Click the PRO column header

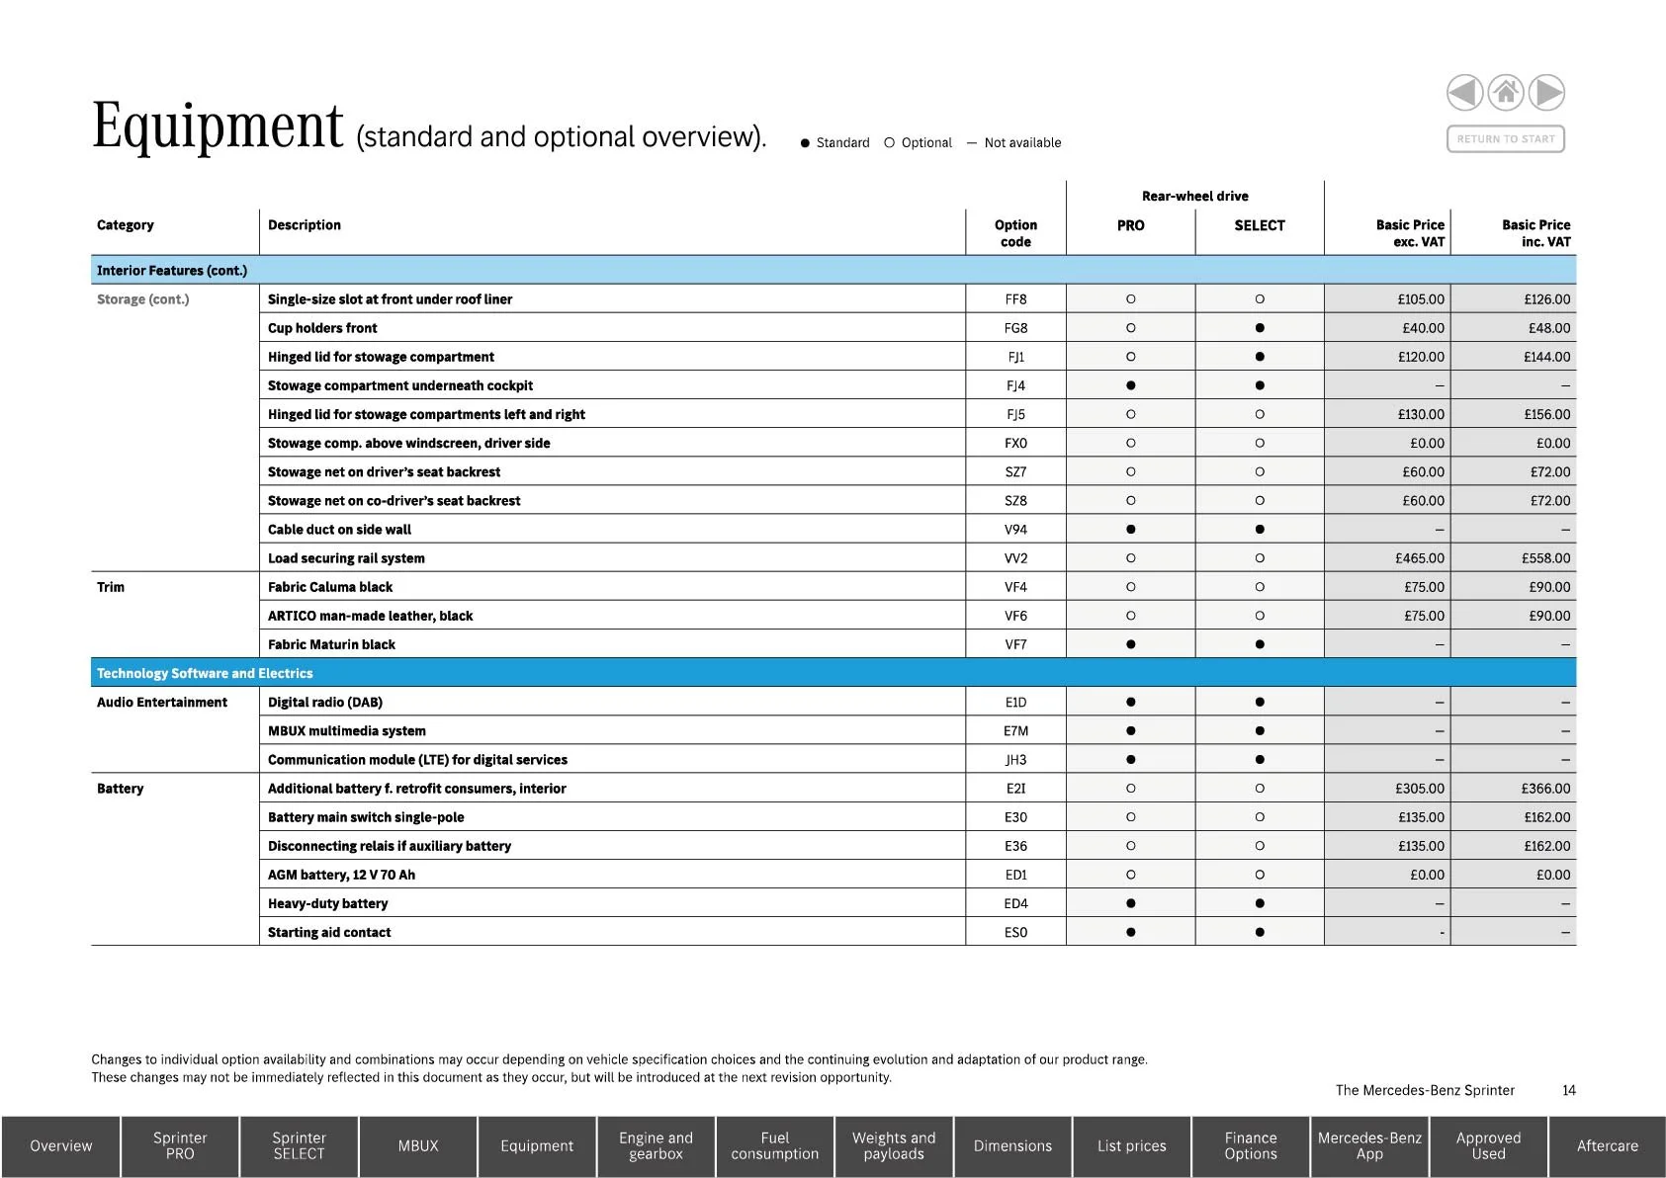pos(1131,225)
